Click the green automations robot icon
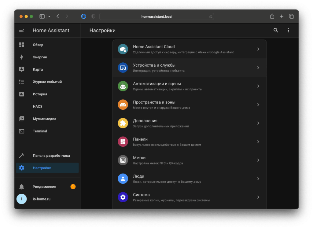Image resolution: width=313 pixels, height=228 pixels. 123,86
